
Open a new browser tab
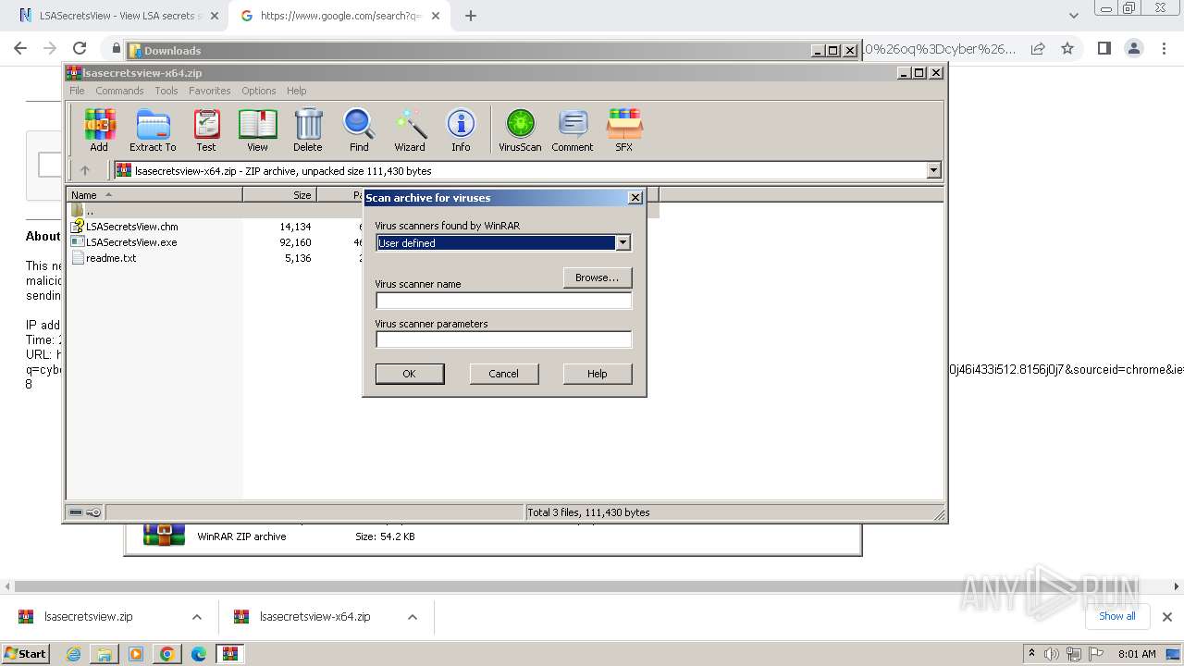point(471,16)
